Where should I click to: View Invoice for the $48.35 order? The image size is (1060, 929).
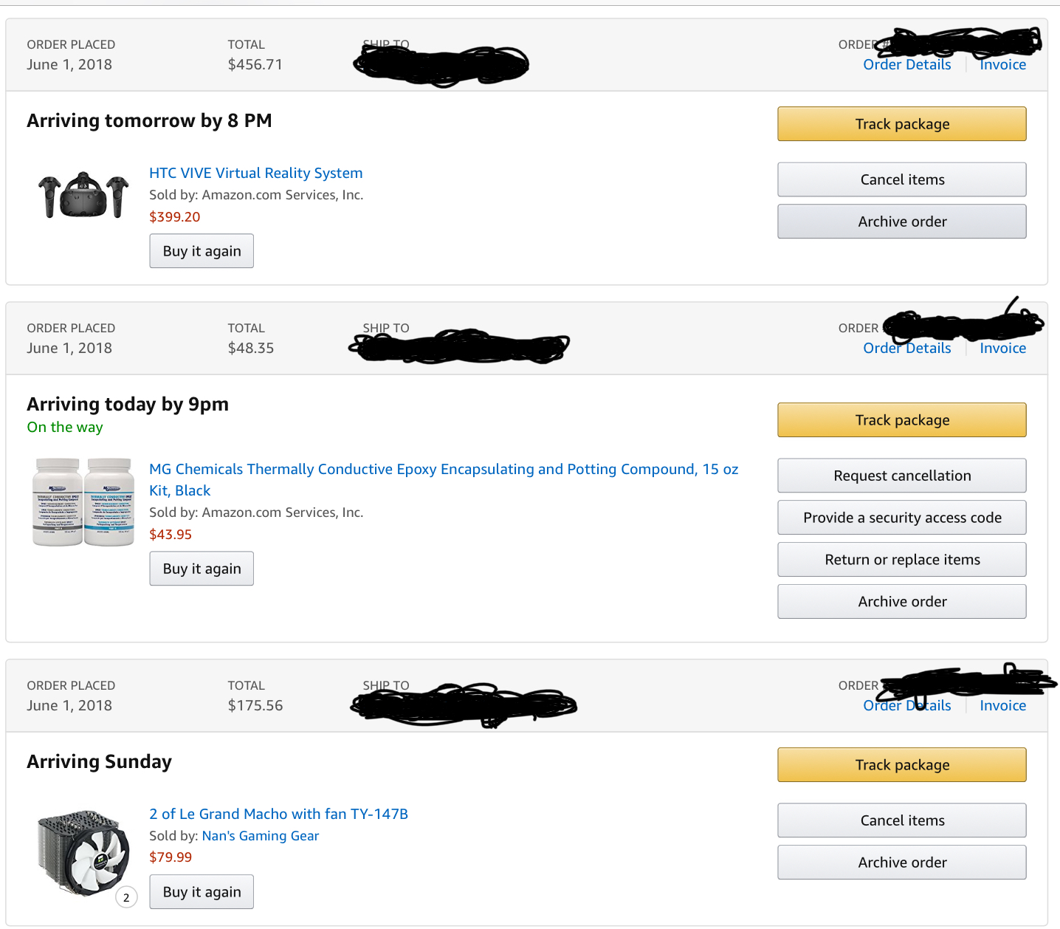[1002, 349]
